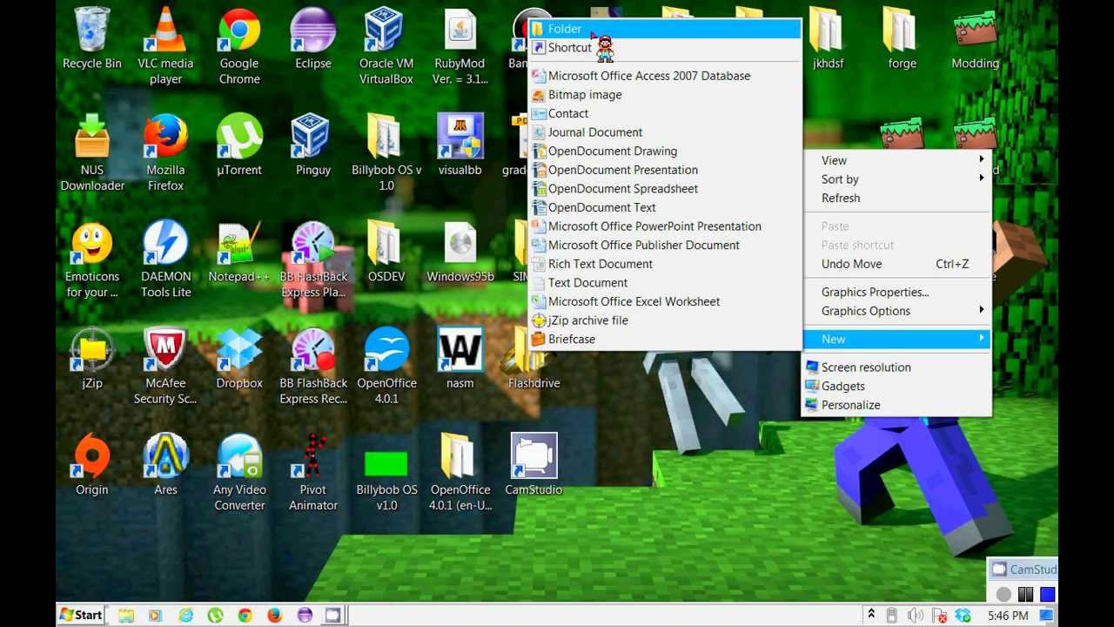Expand the Sort by submenu

(896, 179)
